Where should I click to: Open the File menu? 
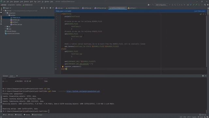point(4,2)
